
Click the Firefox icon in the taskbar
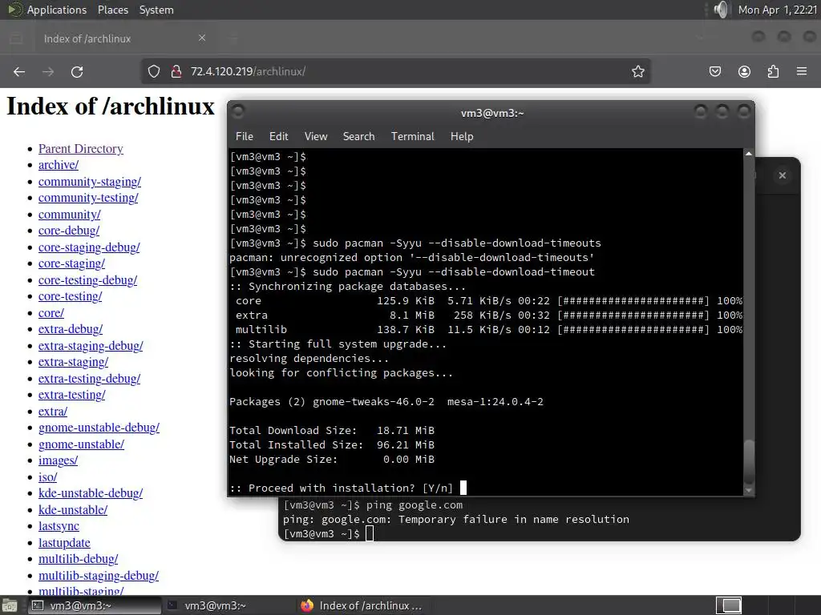307,605
